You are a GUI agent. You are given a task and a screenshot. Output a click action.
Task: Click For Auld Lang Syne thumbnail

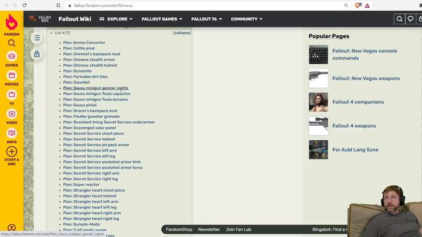[318, 149]
